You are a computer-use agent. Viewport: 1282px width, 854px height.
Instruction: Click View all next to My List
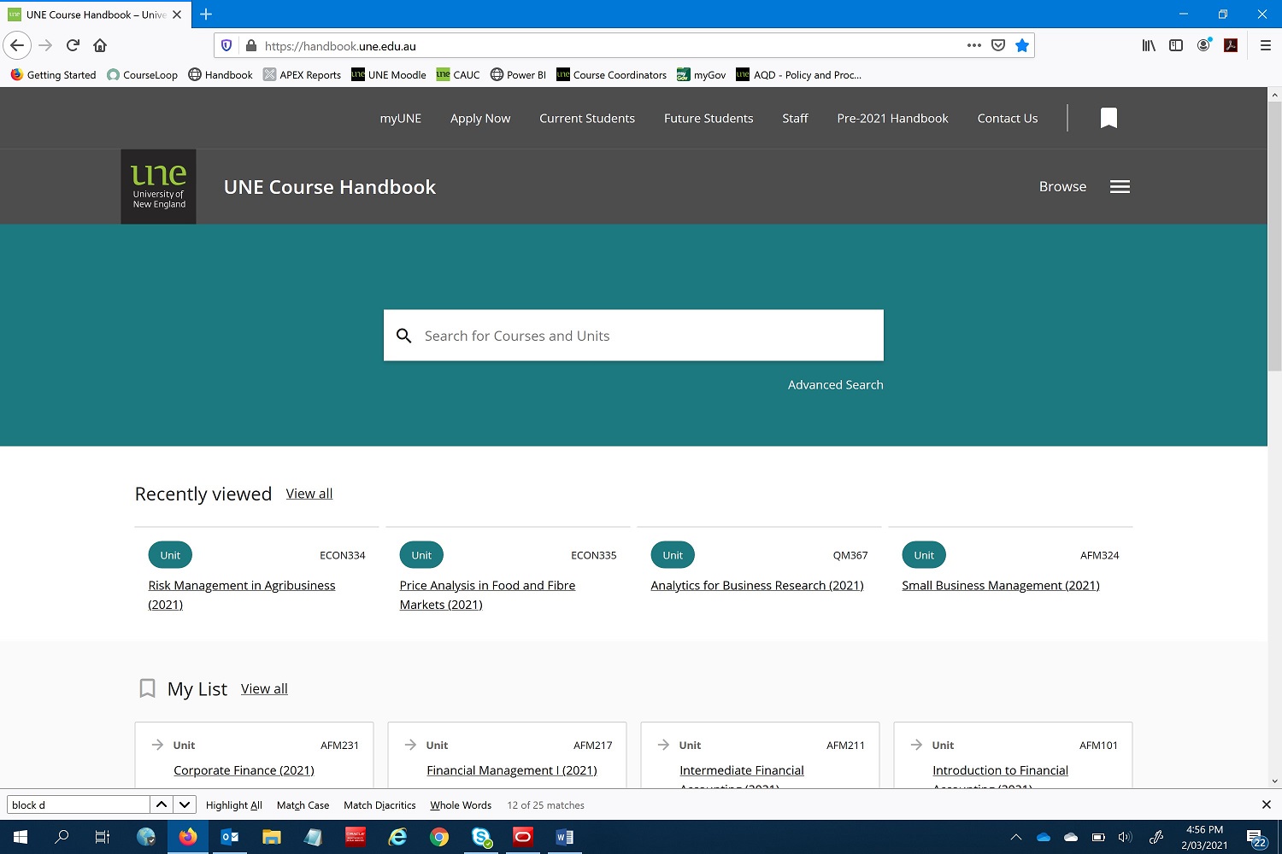point(264,689)
